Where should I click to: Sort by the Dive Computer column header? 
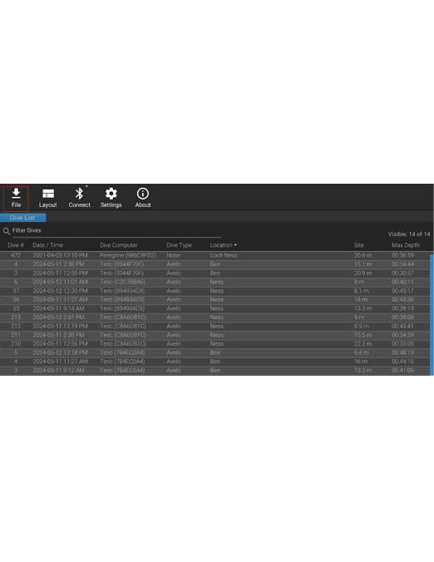pyautogui.click(x=119, y=245)
